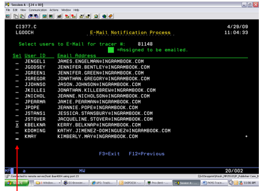The width and height of the screenshot is (264, 191).
Task: Click the Receive File from Host icon
Action: [36, 17]
